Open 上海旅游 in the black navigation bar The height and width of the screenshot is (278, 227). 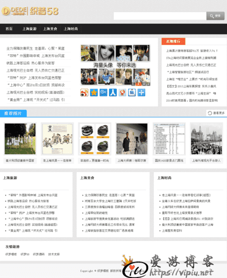(x=29, y=29)
